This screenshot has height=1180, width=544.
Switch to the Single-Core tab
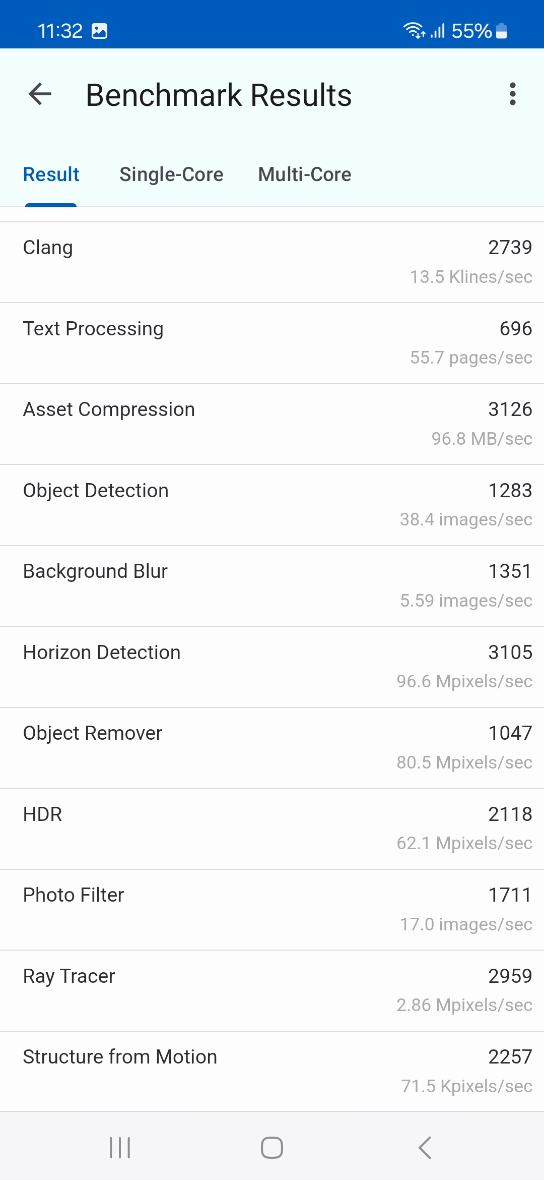(x=171, y=174)
